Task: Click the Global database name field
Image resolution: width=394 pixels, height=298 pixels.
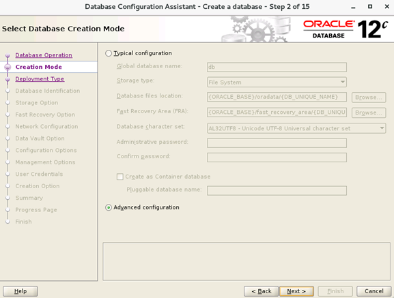Action: point(277,67)
